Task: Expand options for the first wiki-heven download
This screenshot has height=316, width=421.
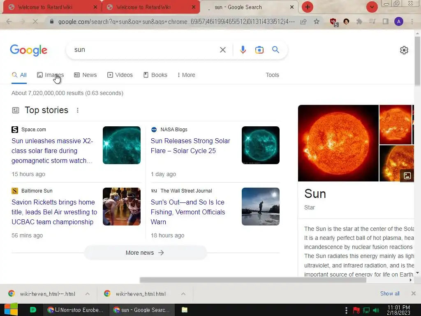Action: [88, 294]
